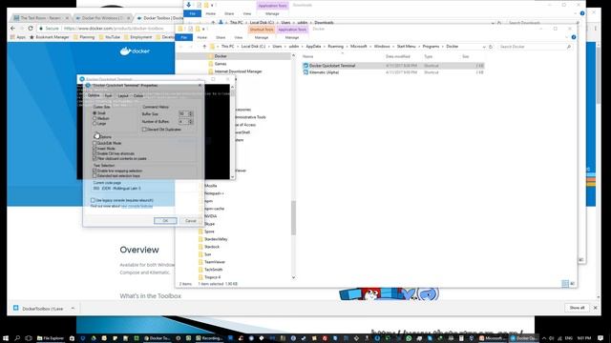The image size is (611, 343).
Task: Open Share ribbon tab in Docker window
Action: 221,37
